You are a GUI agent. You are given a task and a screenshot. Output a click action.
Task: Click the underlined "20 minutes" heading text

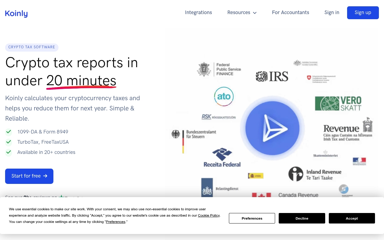81,81
